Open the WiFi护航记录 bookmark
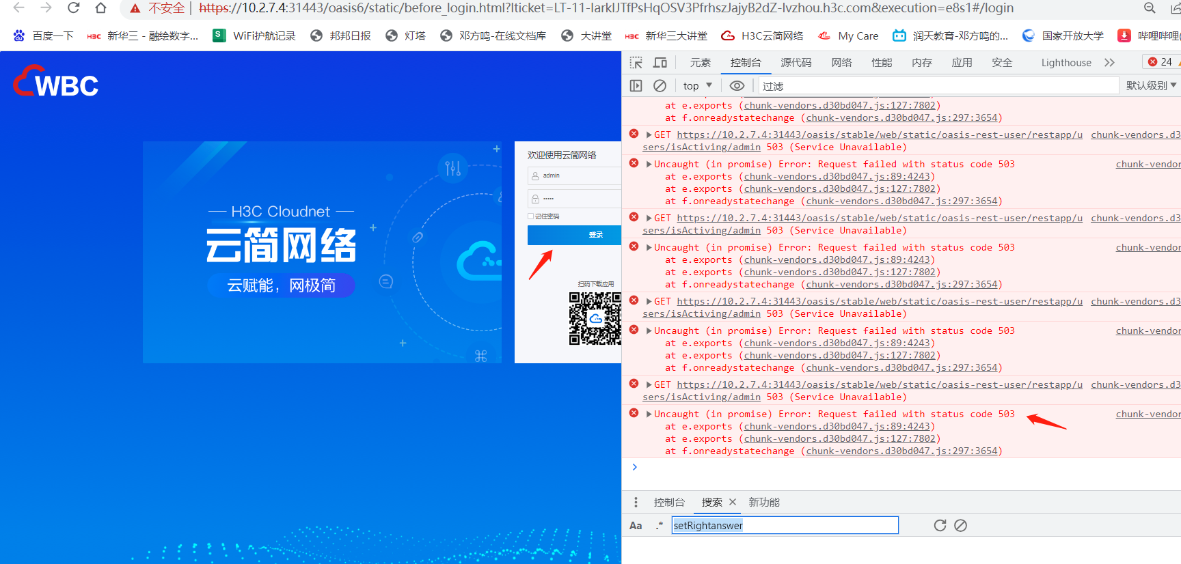 click(x=254, y=36)
